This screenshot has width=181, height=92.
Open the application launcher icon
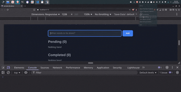tap(3, 2)
